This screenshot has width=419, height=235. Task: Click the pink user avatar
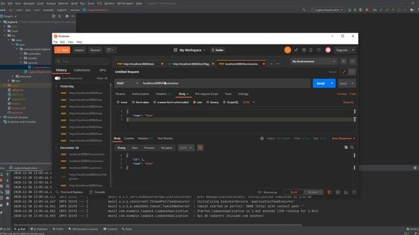coord(328,50)
